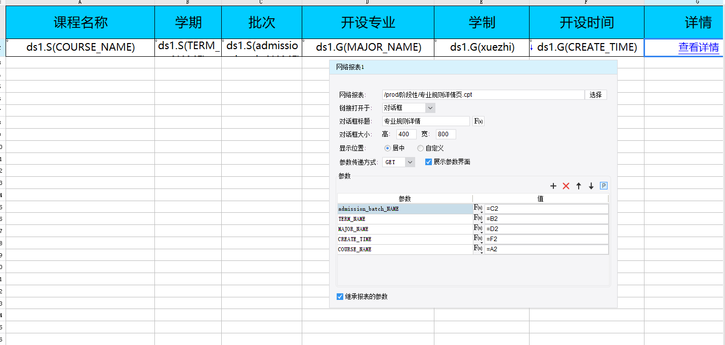
Task: Click the 选择 button for report path
Action: pos(596,95)
